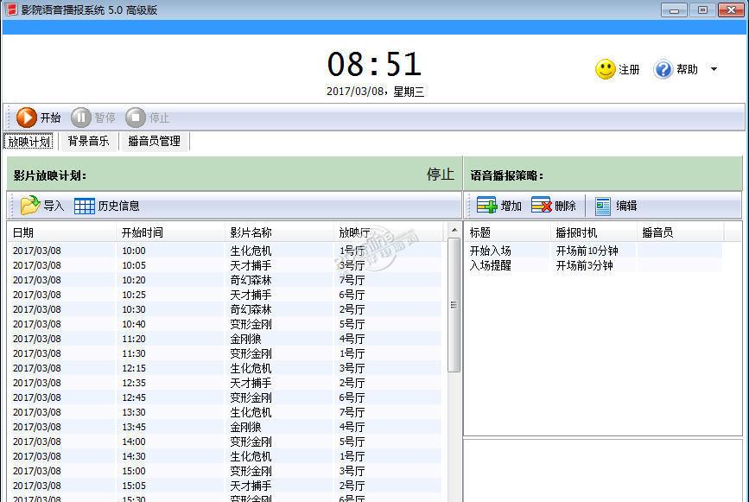Click the 影片名称 column header
This screenshot has width=749, height=502.
pyautogui.click(x=279, y=232)
